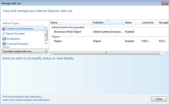Click the add-on types scroll down arrow
The image size is (170, 105).
pyautogui.click(x=46, y=43)
